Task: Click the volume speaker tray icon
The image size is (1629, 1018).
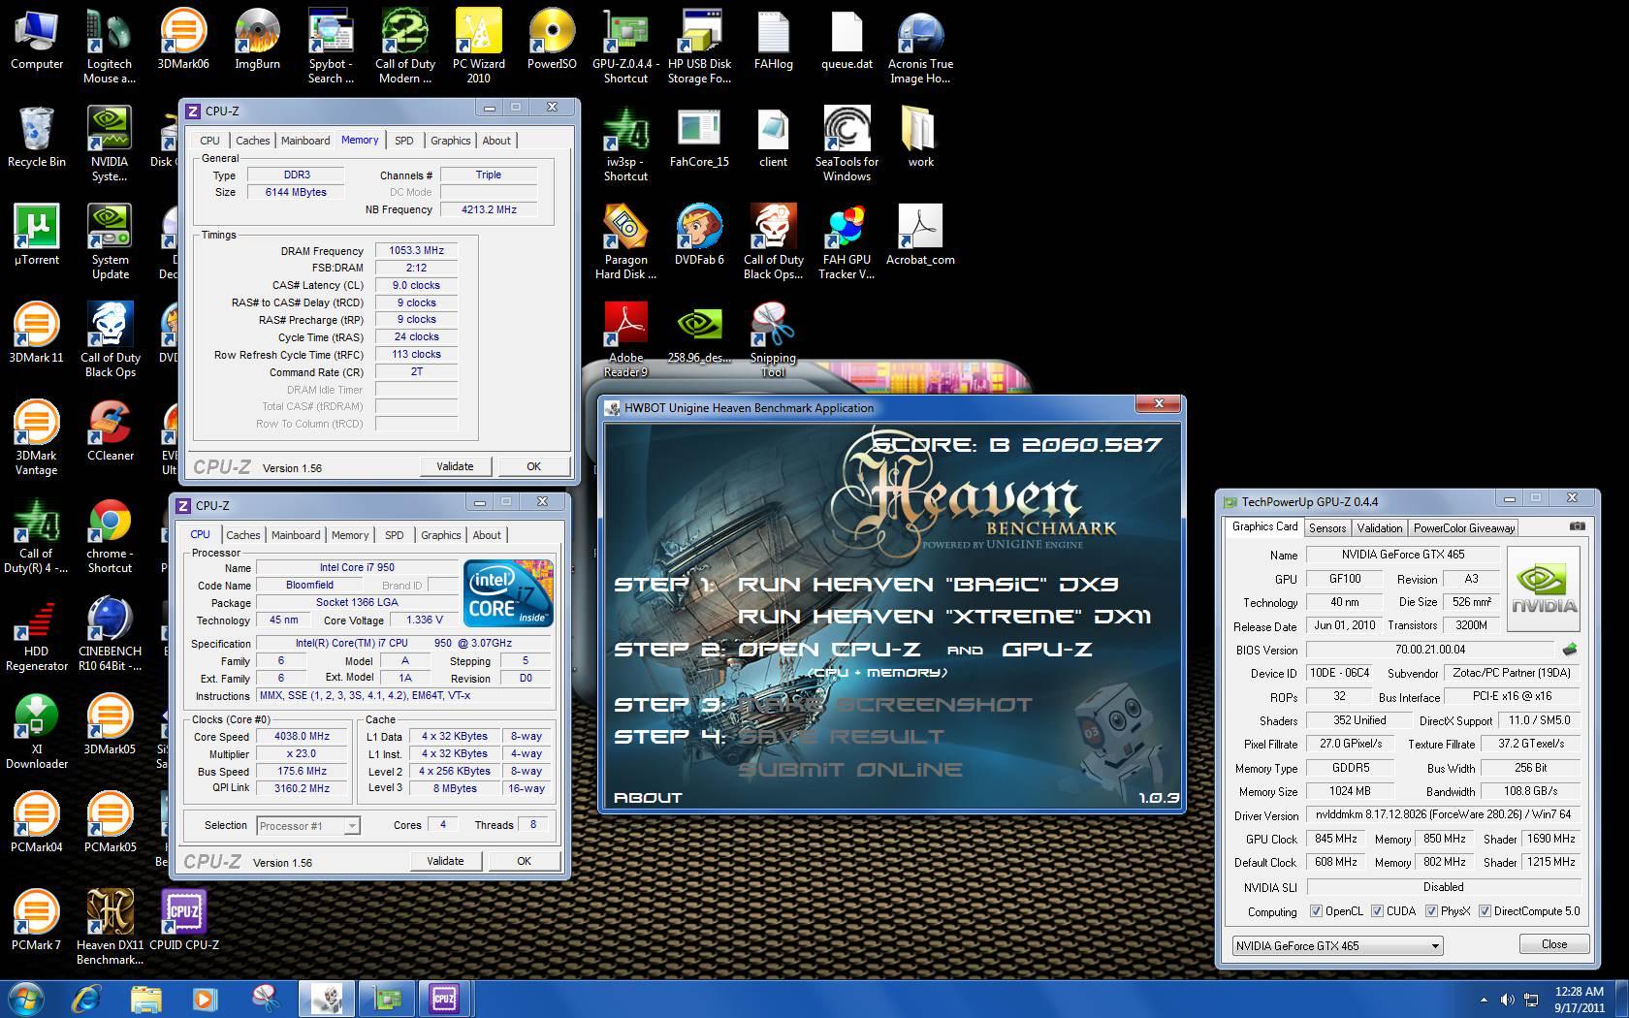Action: [x=1507, y=1000]
